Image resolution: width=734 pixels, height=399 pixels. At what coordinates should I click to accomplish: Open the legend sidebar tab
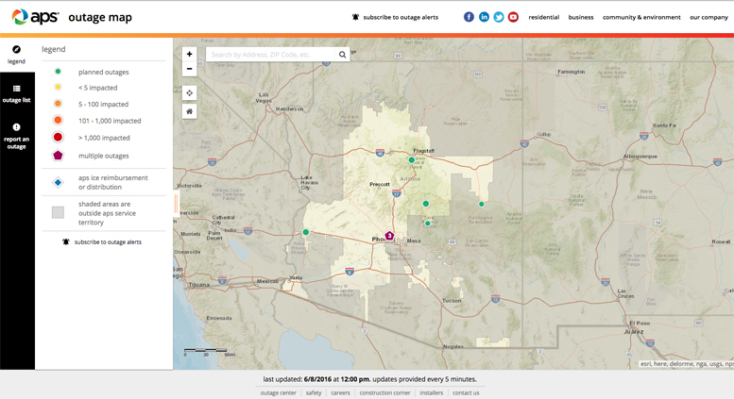(x=17, y=55)
